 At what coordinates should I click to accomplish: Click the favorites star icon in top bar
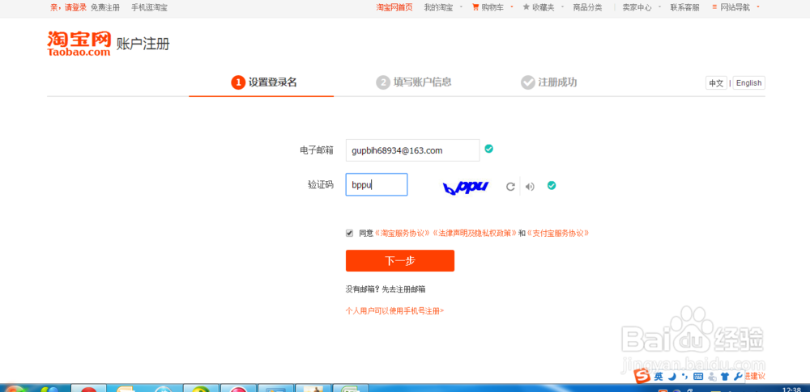(526, 7)
